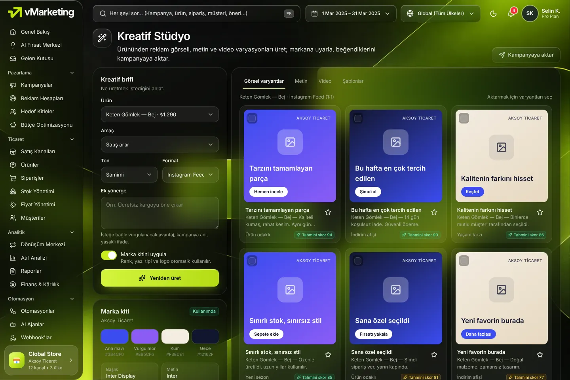Select the Tarzını tamamlayan parça variant checkbox
This screenshot has height=380, width=570.
pyautogui.click(x=252, y=118)
